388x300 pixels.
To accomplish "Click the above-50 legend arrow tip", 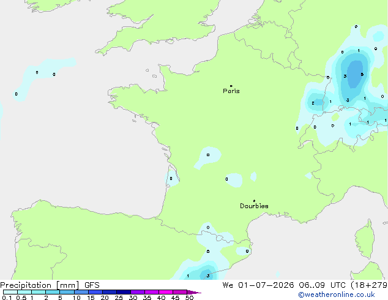I will pyautogui.click(x=194, y=292).
